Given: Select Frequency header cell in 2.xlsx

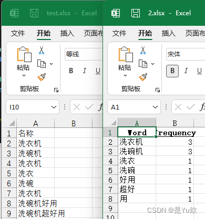Looking at the screenshot, I should pyautogui.click(x=175, y=133).
